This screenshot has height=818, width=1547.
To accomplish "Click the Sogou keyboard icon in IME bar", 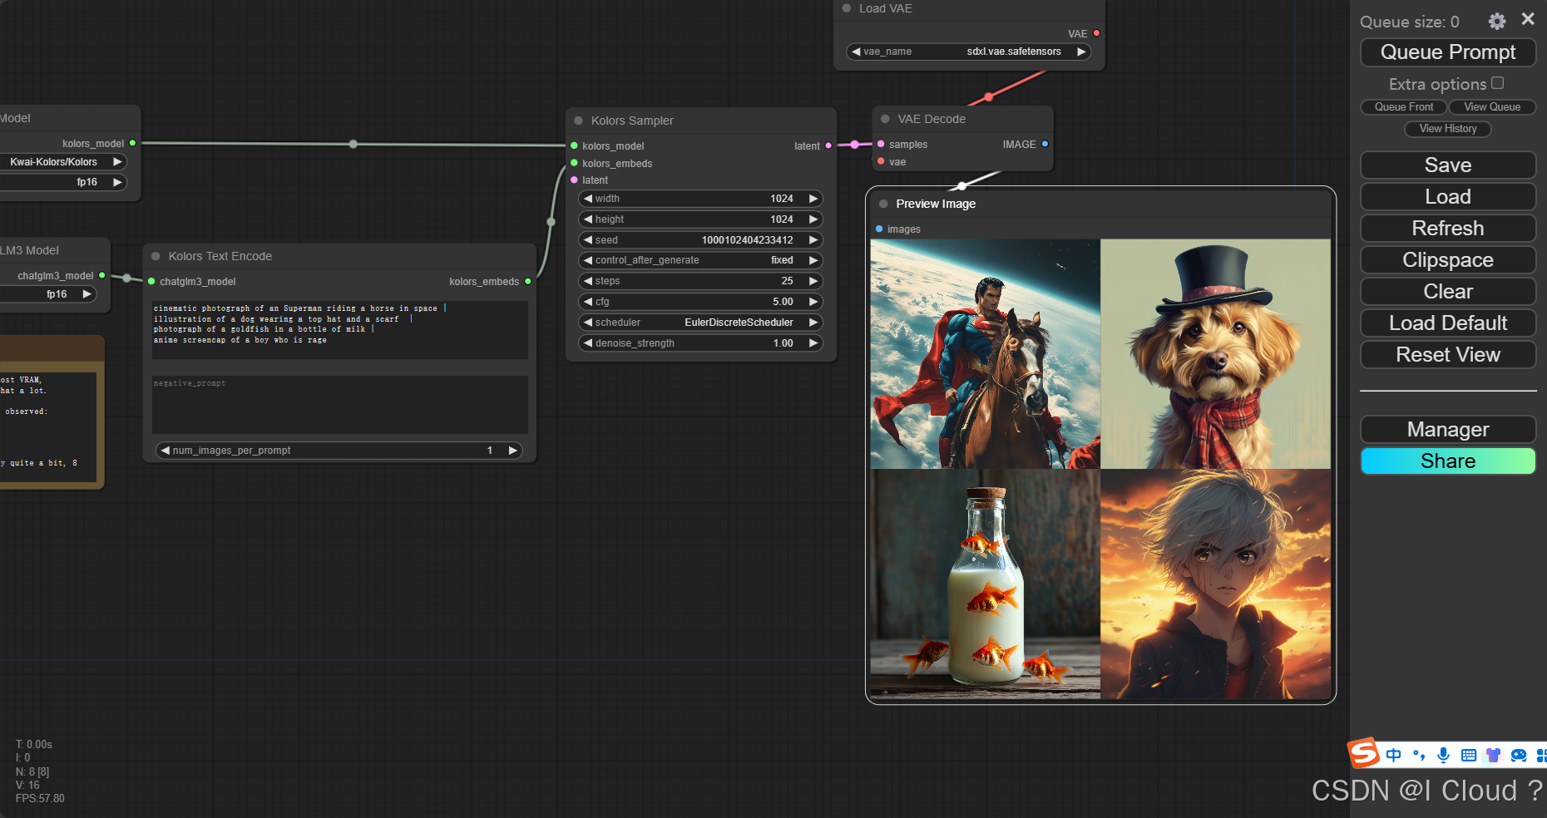I will [x=1469, y=755].
